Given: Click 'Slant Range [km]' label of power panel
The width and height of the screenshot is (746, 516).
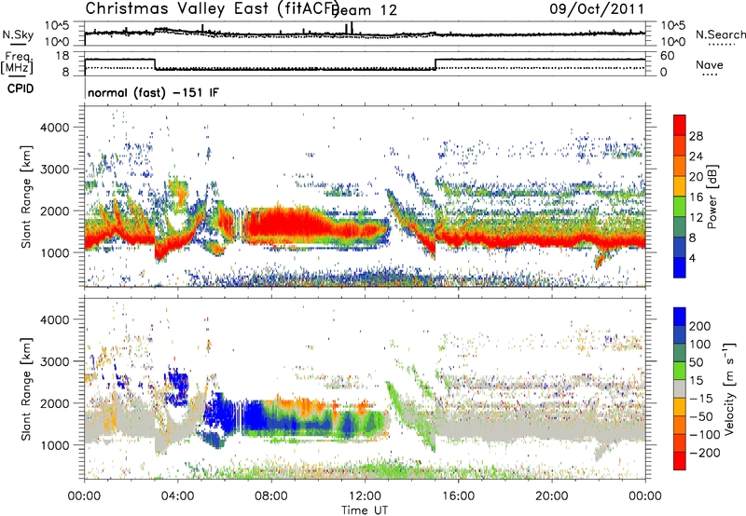Looking at the screenshot, I should 26,197.
